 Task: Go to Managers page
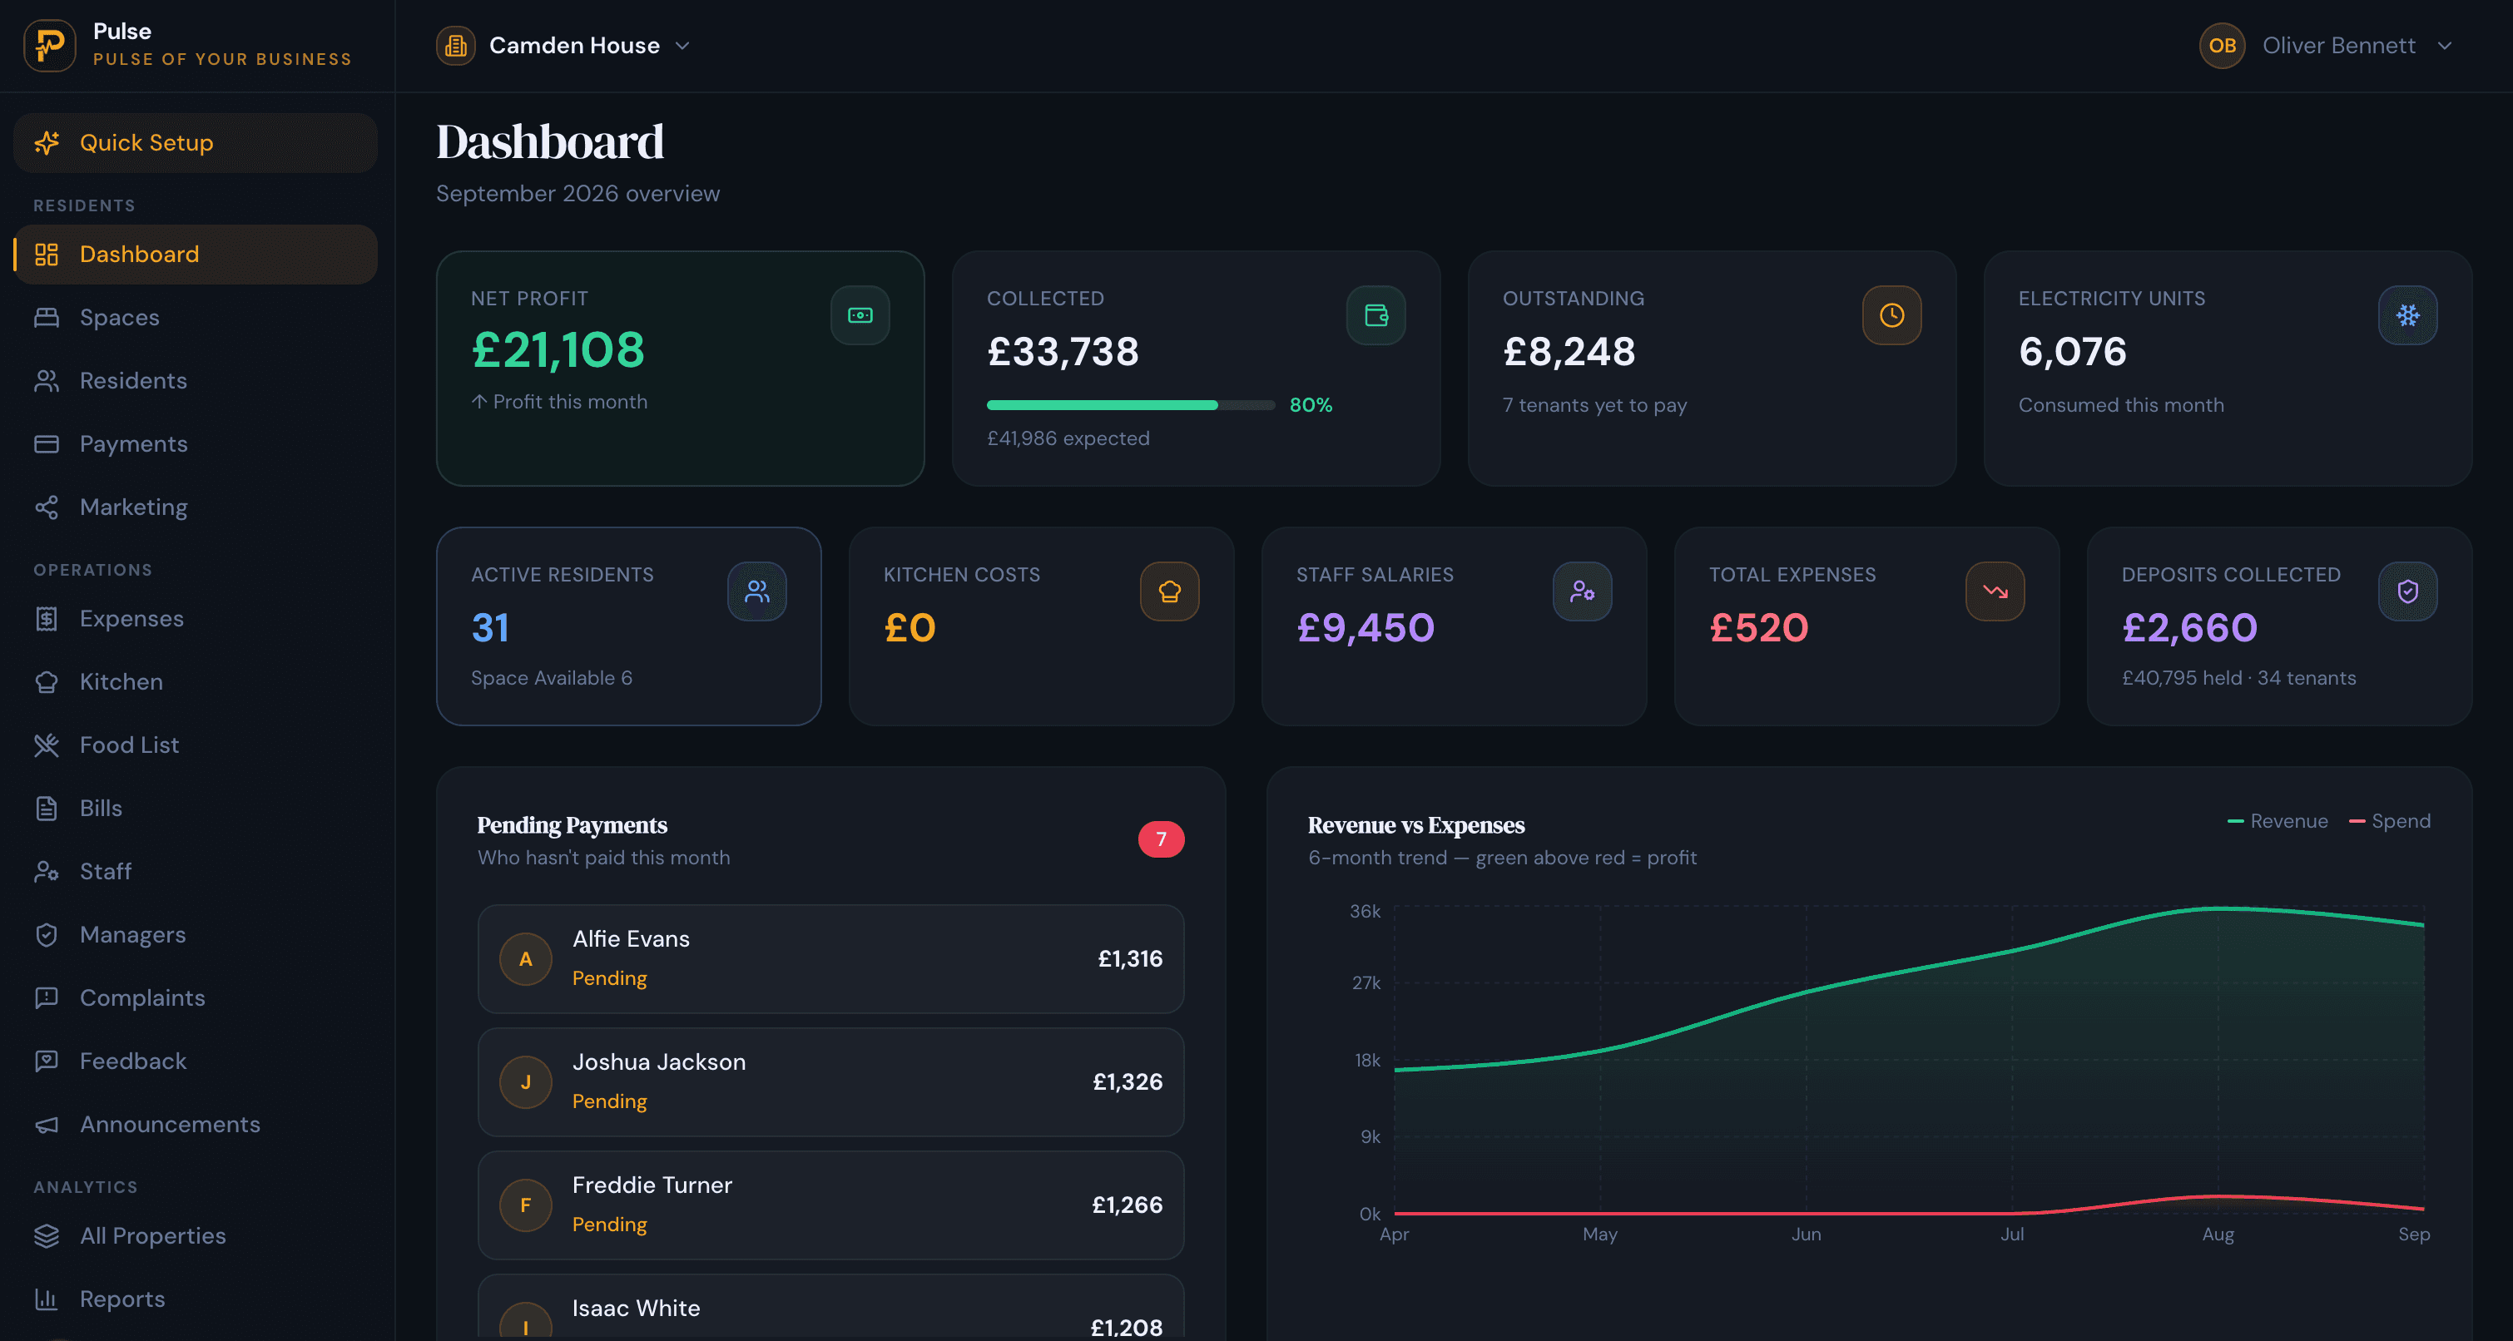(x=195, y=934)
